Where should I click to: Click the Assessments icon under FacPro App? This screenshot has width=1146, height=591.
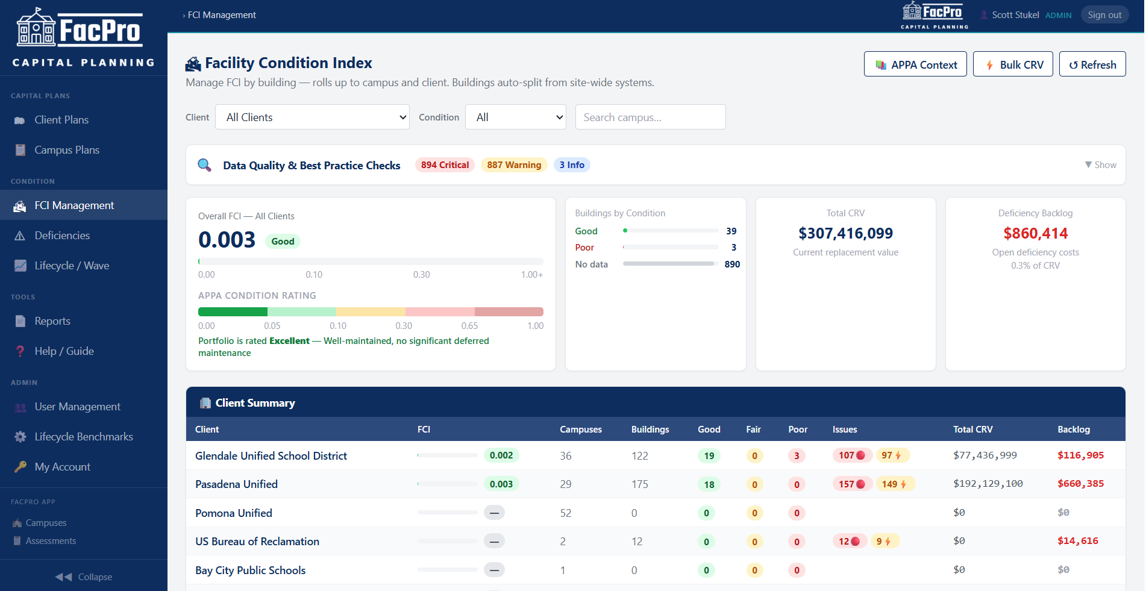click(x=17, y=541)
